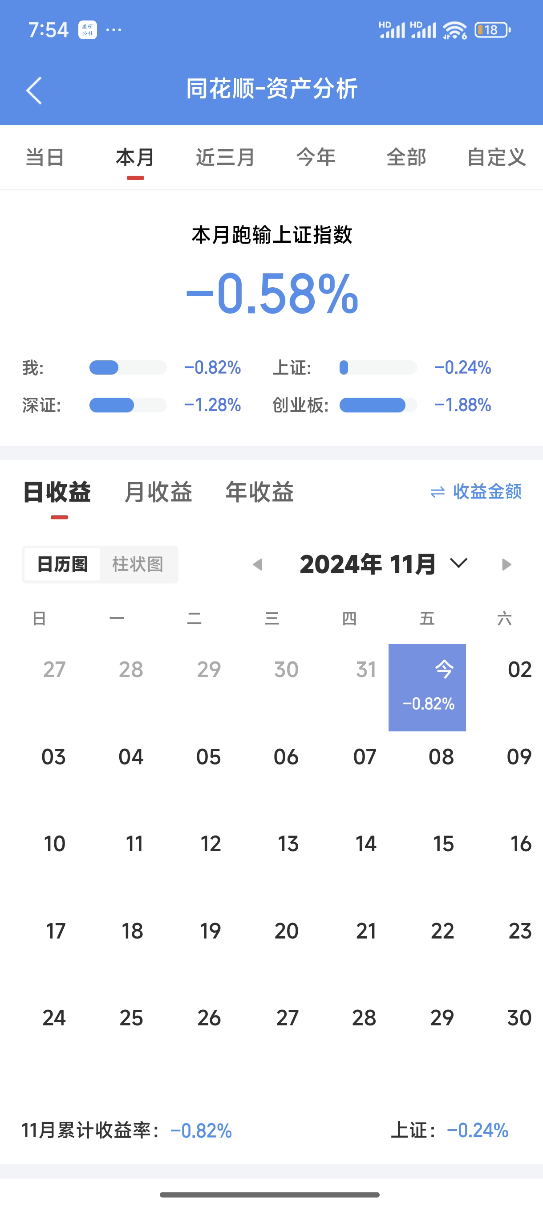Go to the next month arrow

(507, 564)
